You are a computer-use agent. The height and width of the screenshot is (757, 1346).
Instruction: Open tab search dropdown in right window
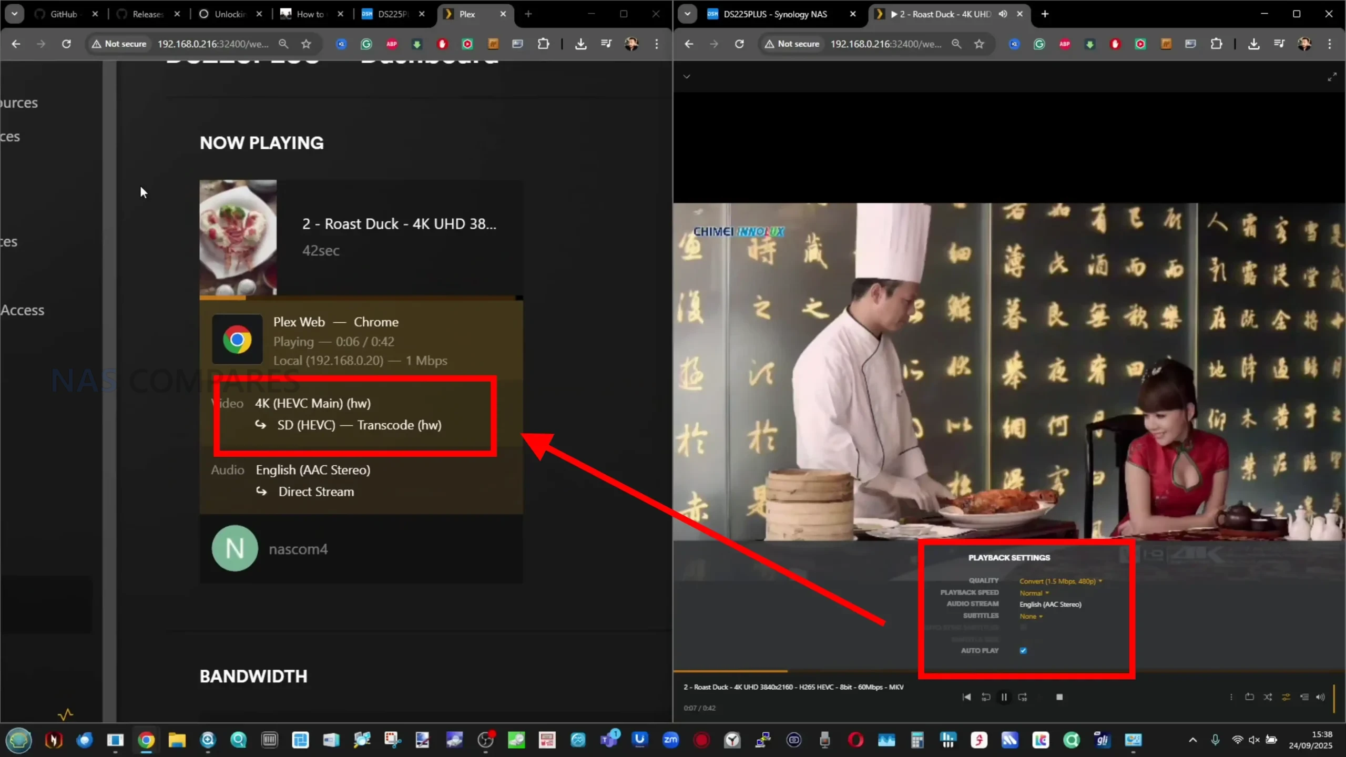click(x=687, y=14)
